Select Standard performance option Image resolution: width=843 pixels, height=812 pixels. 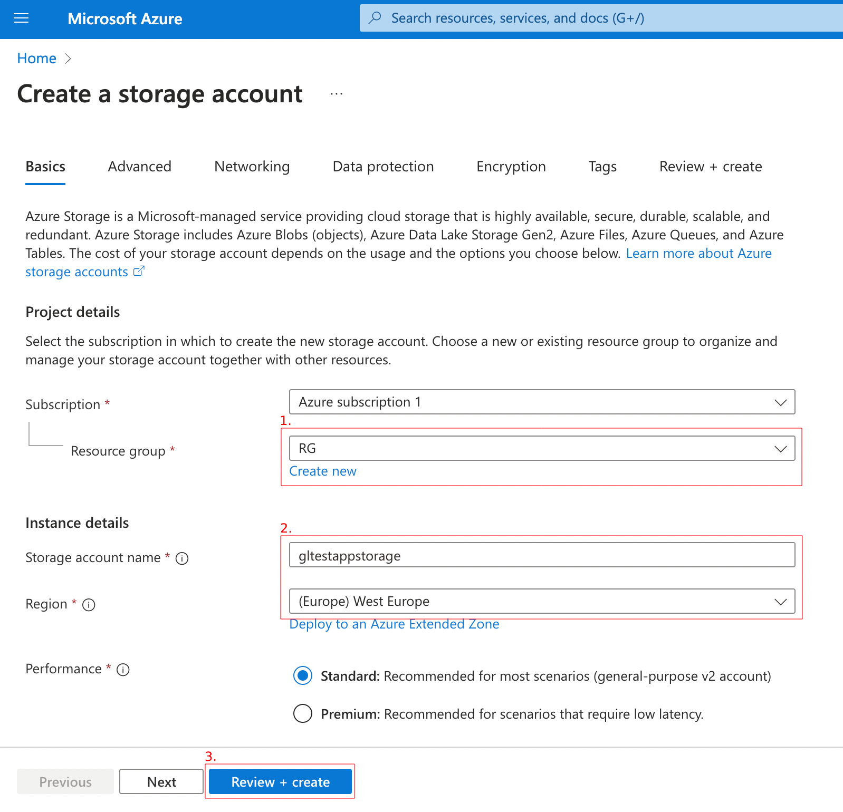(303, 675)
